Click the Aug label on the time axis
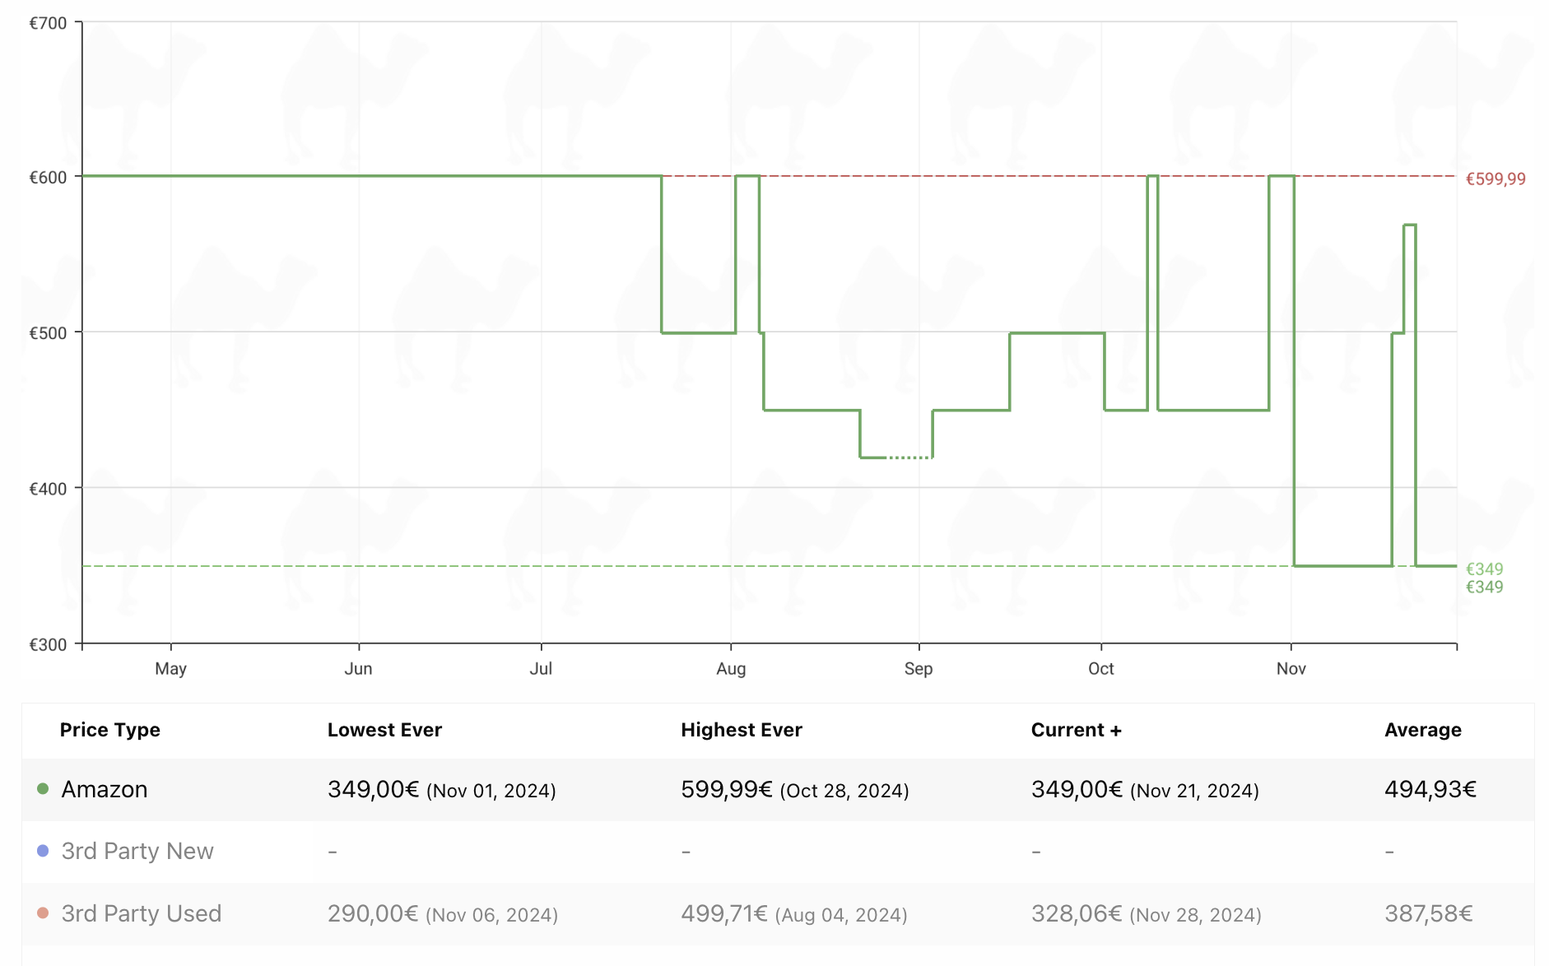Viewport: 1549px width, 966px height. pyautogui.click(x=731, y=669)
